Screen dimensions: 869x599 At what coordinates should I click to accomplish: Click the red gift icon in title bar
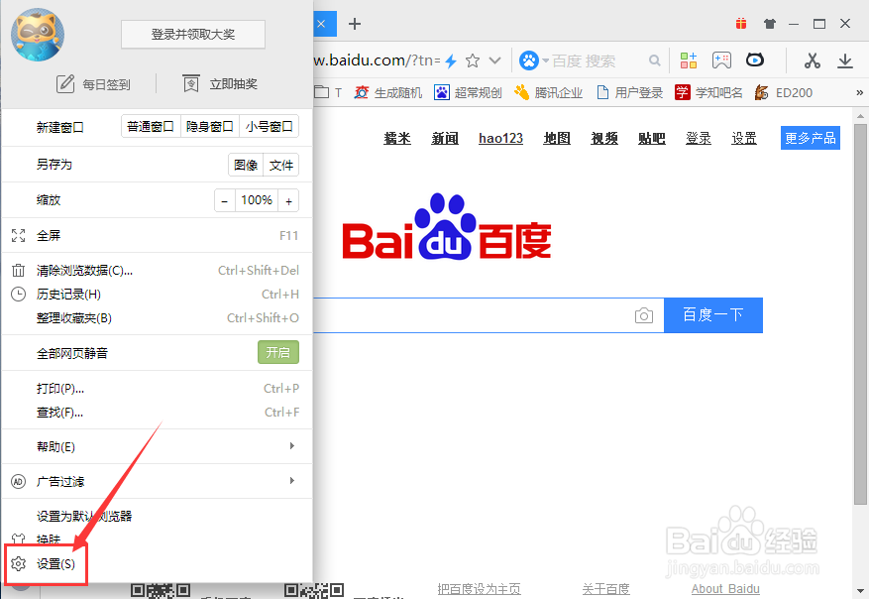click(741, 23)
